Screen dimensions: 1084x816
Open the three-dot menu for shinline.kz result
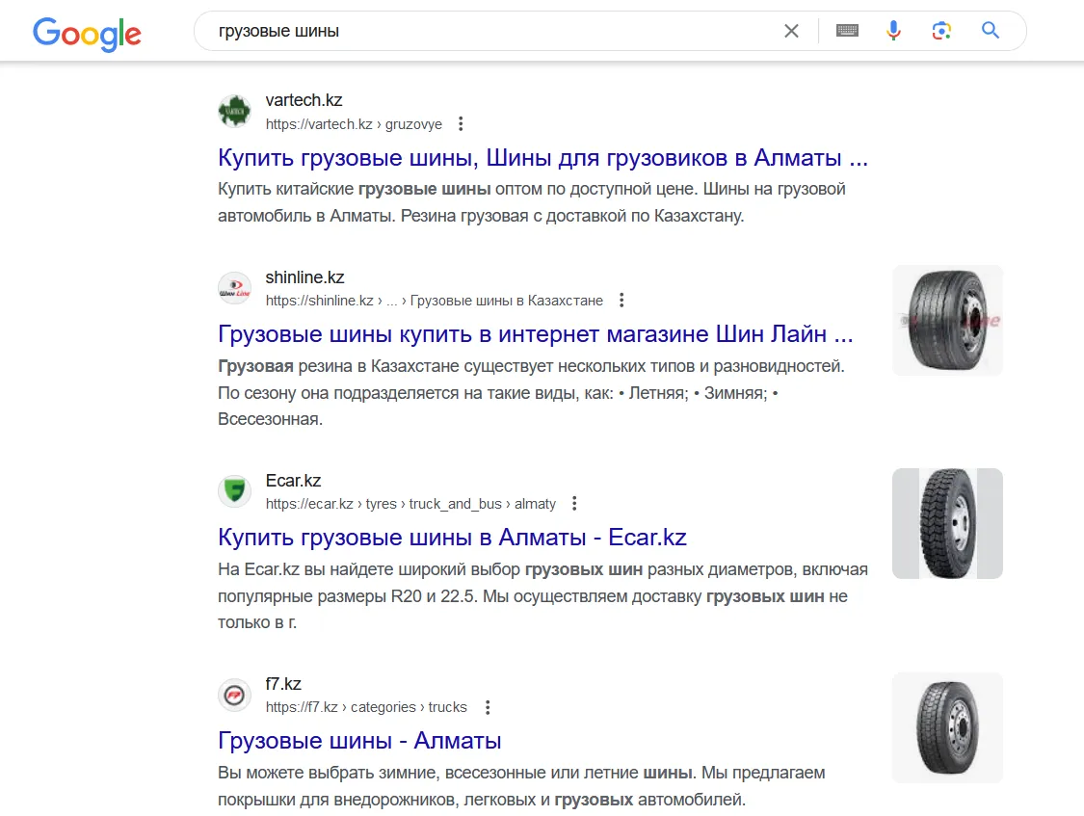pyautogui.click(x=621, y=300)
